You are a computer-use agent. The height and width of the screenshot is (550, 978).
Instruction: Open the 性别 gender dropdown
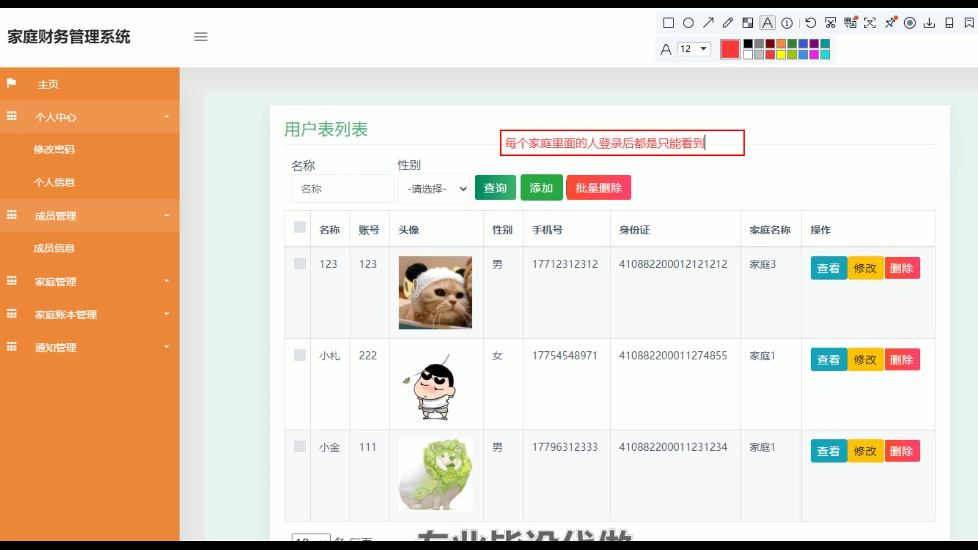[434, 189]
